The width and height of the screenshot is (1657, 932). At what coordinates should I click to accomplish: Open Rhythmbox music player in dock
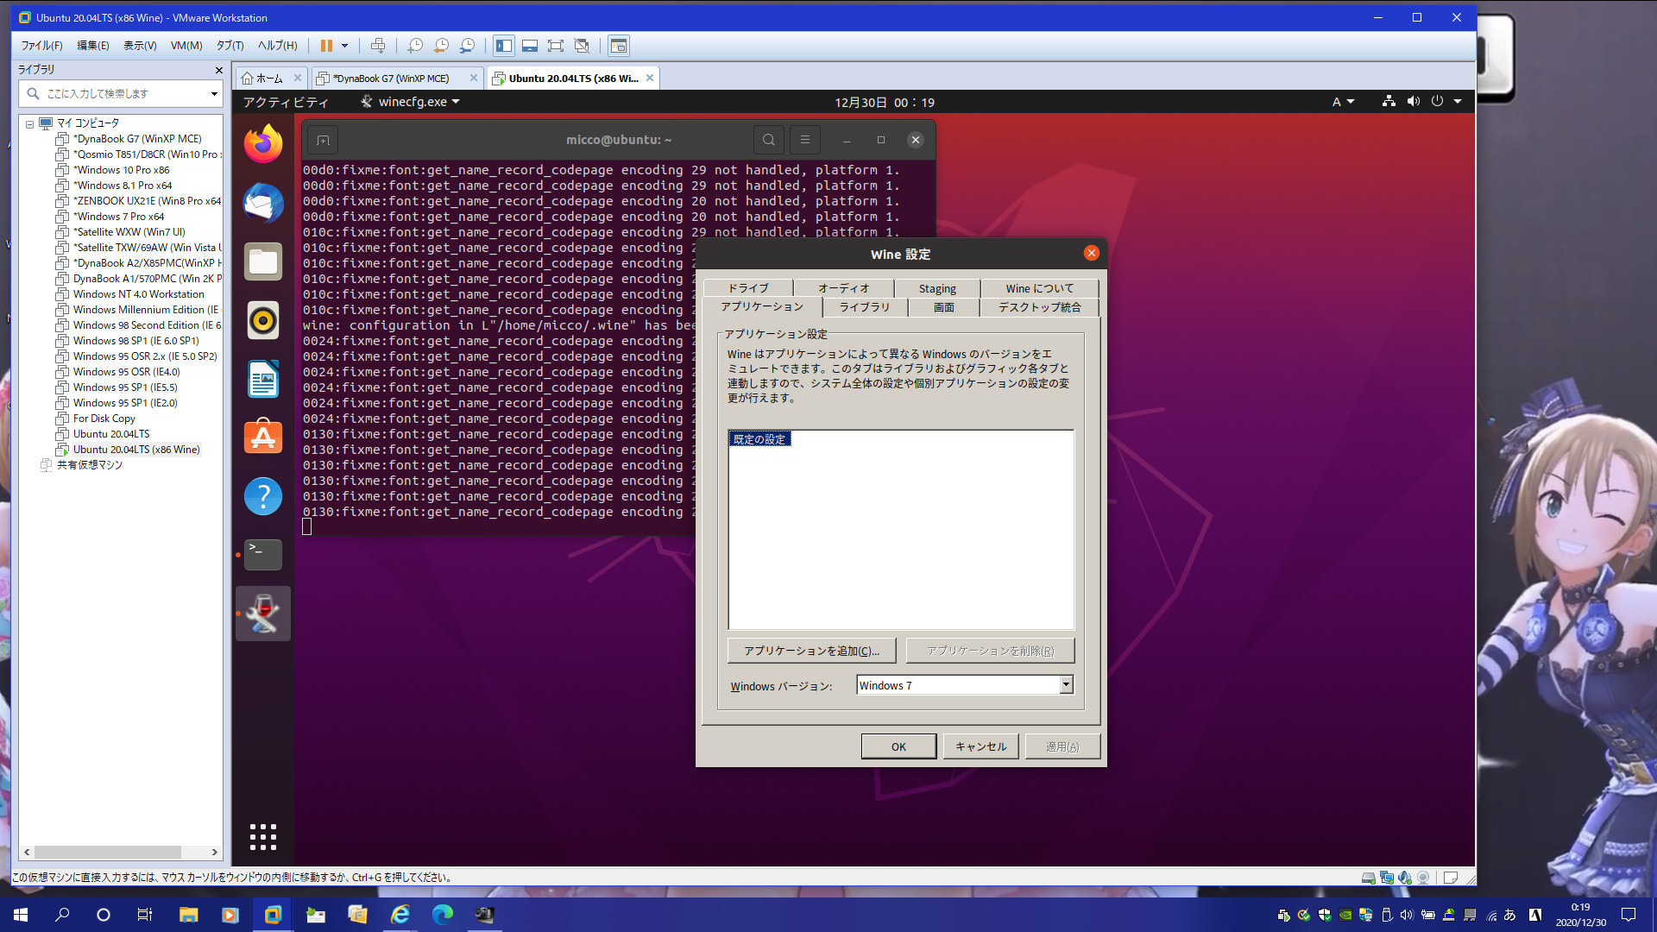pyautogui.click(x=263, y=320)
